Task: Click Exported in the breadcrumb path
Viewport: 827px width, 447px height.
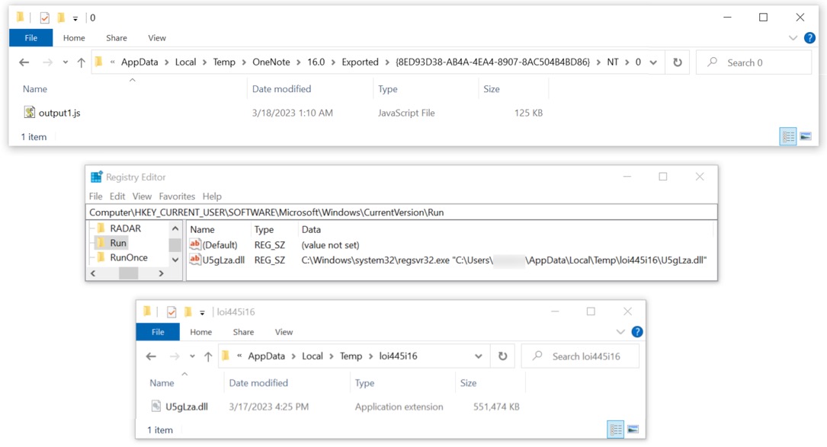Action: [x=360, y=62]
